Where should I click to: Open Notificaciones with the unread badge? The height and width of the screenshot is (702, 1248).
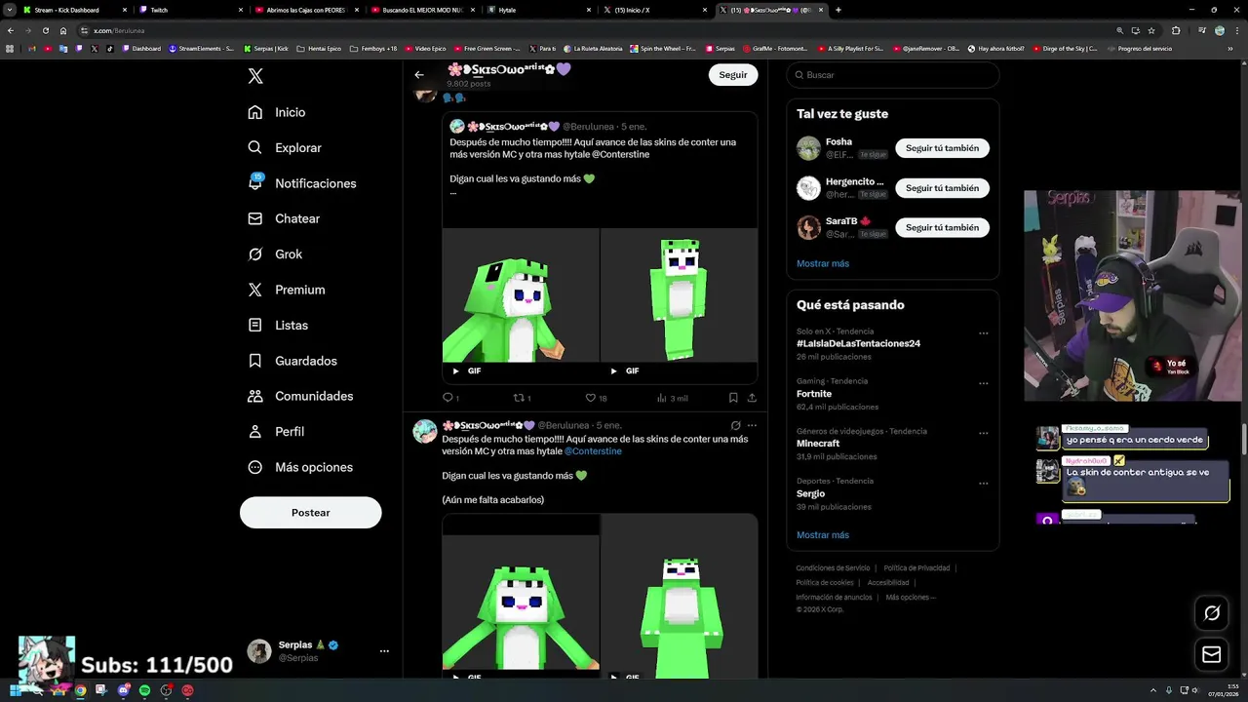(x=302, y=183)
